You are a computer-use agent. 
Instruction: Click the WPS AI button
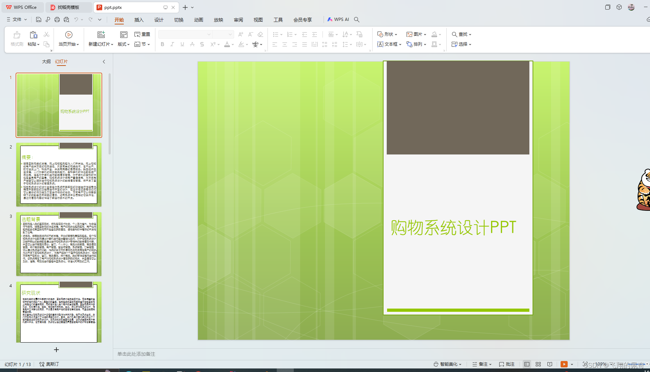[338, 19]
